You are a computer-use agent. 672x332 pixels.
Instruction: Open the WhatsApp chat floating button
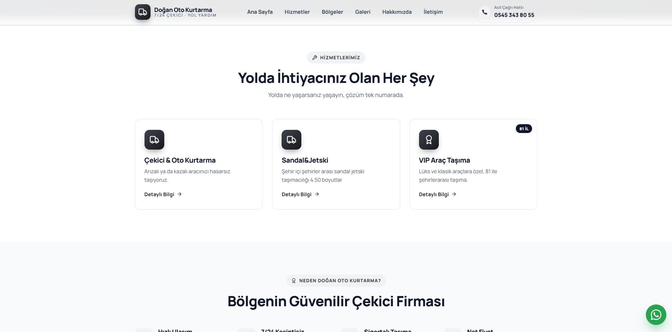(x=656, y=315)
